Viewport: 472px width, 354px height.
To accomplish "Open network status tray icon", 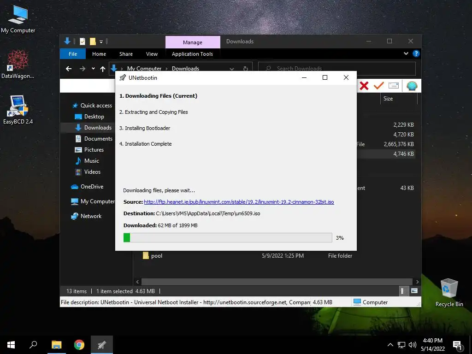I will tap(401, 345).
